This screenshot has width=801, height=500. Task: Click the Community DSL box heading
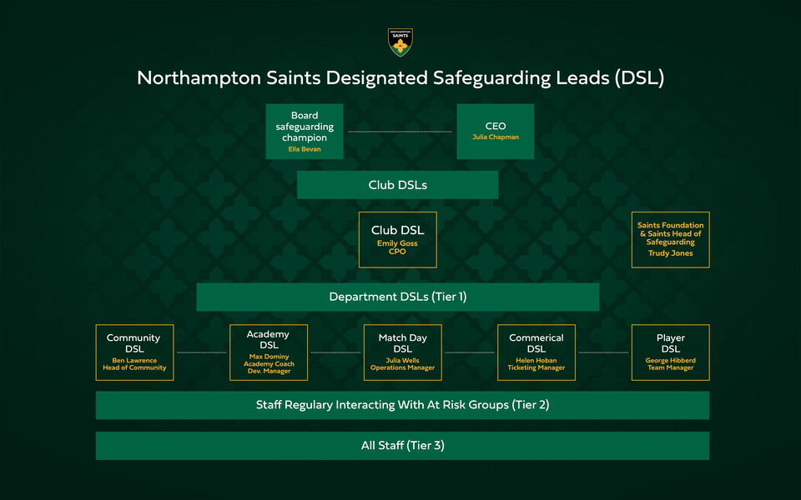click(x=133, y=343)
